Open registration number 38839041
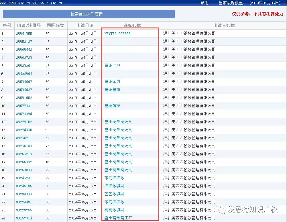The height and width of the screenshot is (222, 287). point(24,66)
